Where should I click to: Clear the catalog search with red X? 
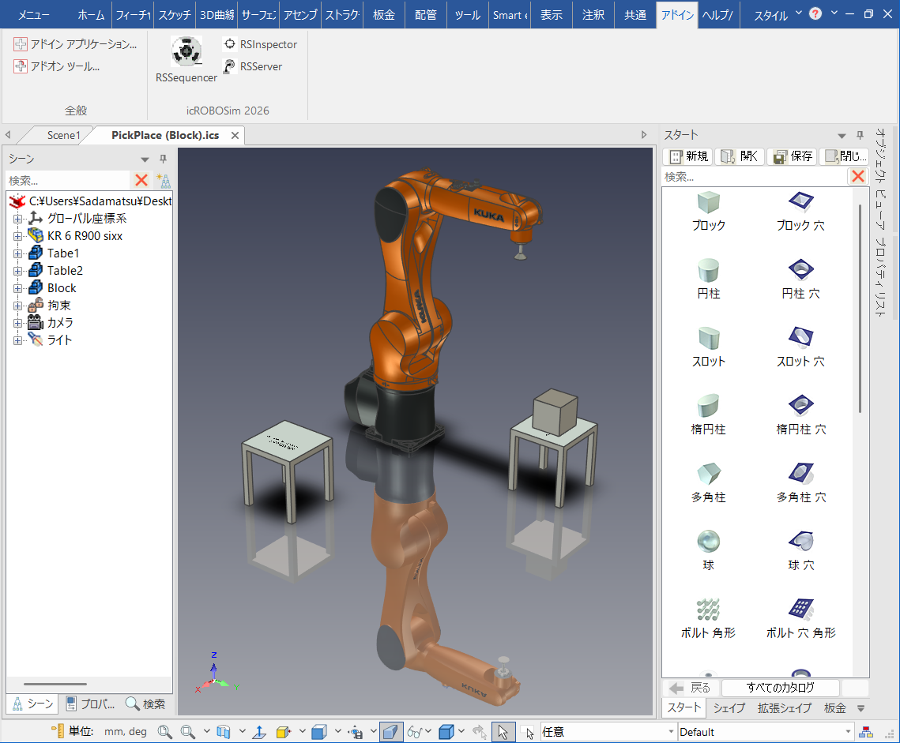[x=857, y=176]
